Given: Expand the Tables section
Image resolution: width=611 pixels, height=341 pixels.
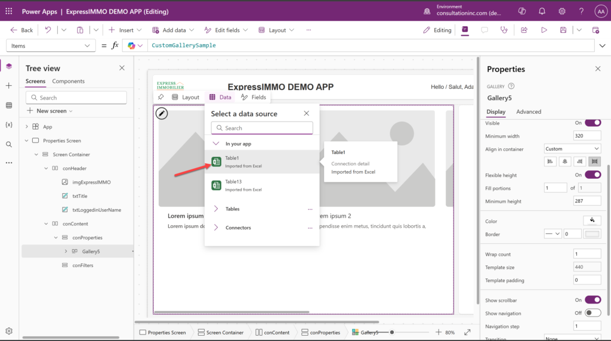Looking at the screenshot, I should click(x=216, y=209).
